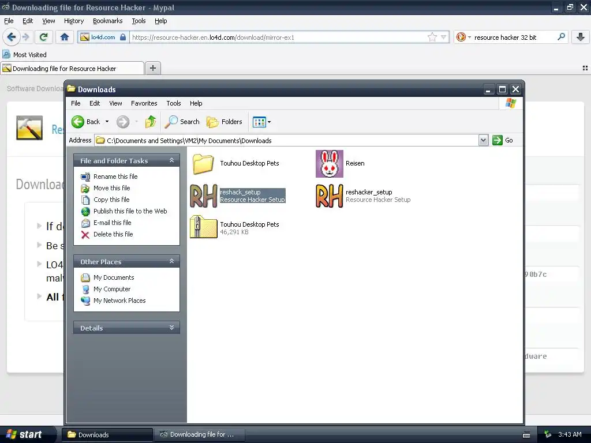Open My Documents link in Other Places
The width and height of the screenshot is (591, 443).
pos(114,277)
